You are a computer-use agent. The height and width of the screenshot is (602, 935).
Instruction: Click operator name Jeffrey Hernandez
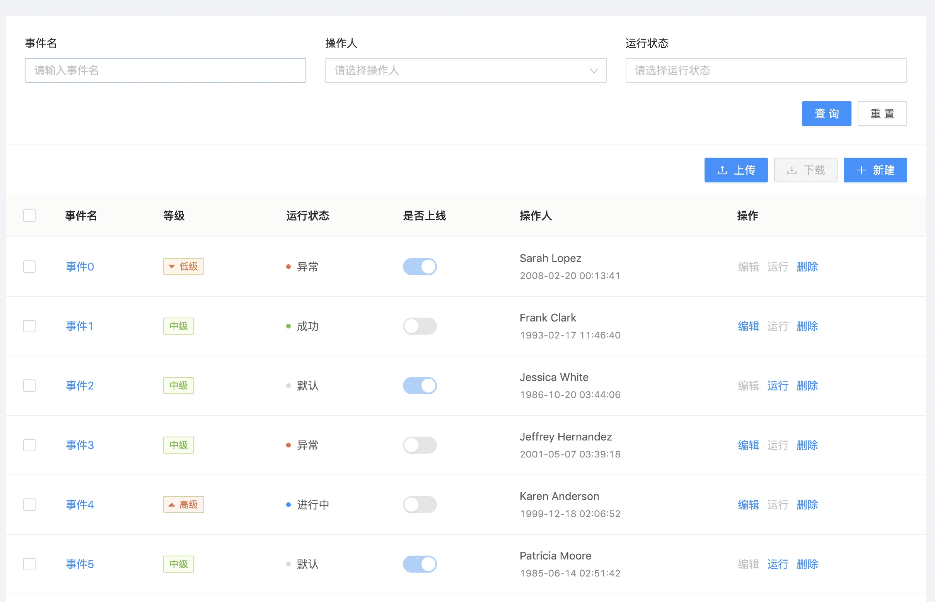566,437
